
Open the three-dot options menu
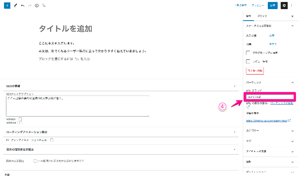coord(292,6)
